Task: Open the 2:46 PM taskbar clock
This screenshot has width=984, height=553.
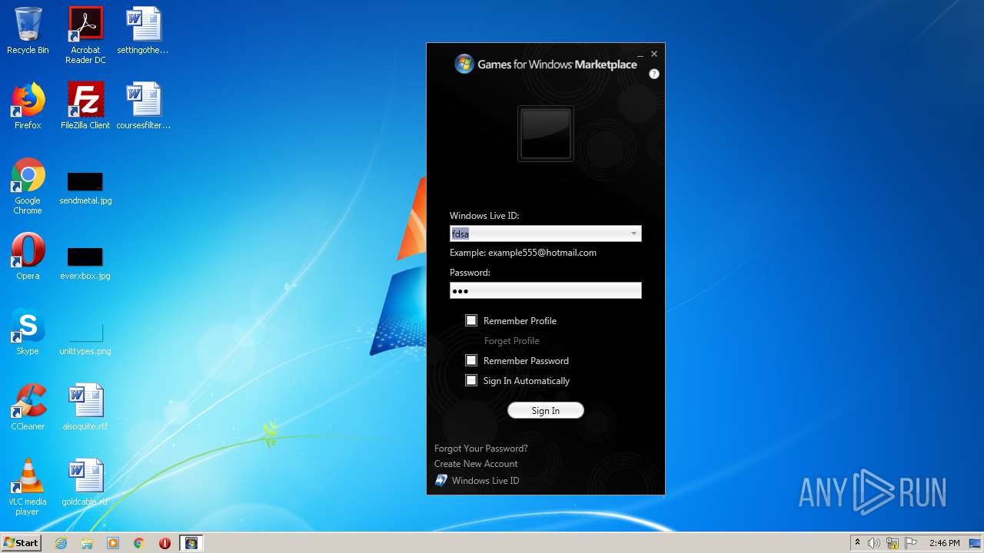Action: [944, 543]
